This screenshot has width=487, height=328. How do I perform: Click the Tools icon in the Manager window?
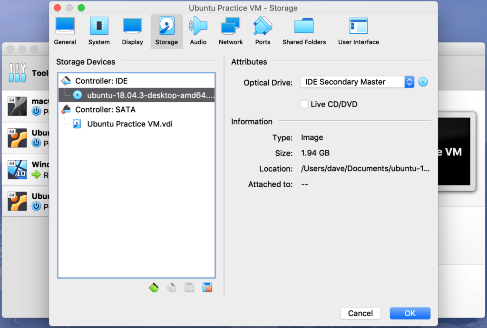click(x=18, y=73)
